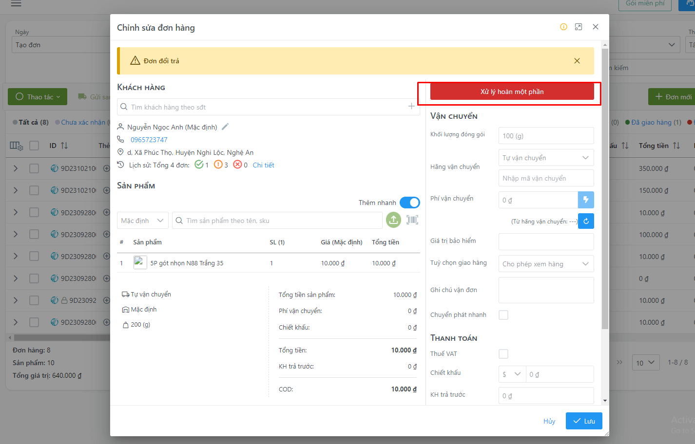The image size is (695, 444).
Task: Check the checkbox of the 350.000 ₫ row
Action: pyautogui.click(x=34, y=168)
